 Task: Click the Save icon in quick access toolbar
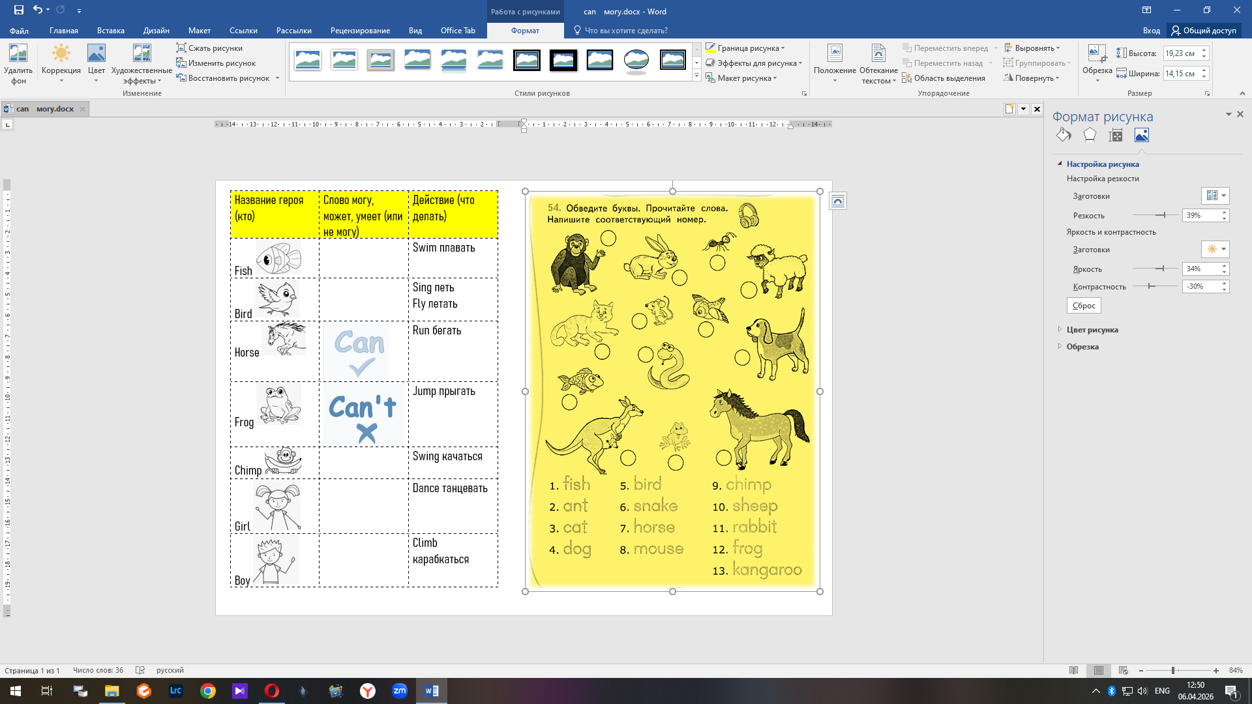pyautogui.click(x=18, y=10)
